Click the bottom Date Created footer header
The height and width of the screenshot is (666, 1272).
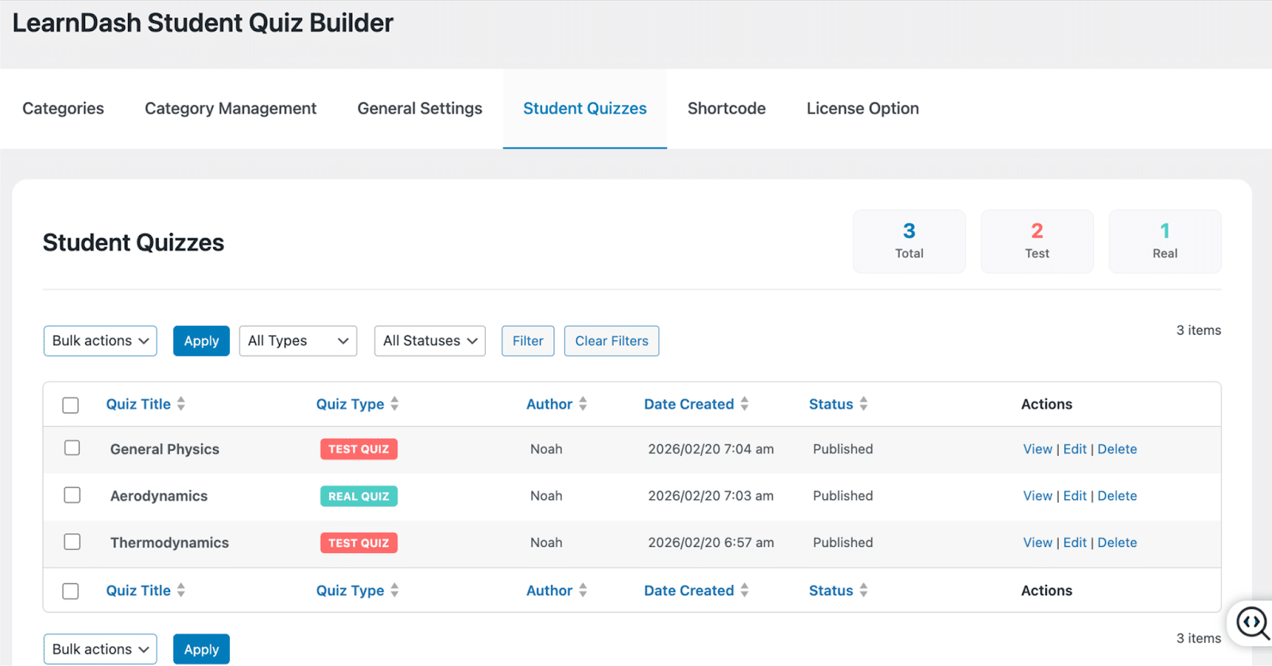tap(688, 590)
